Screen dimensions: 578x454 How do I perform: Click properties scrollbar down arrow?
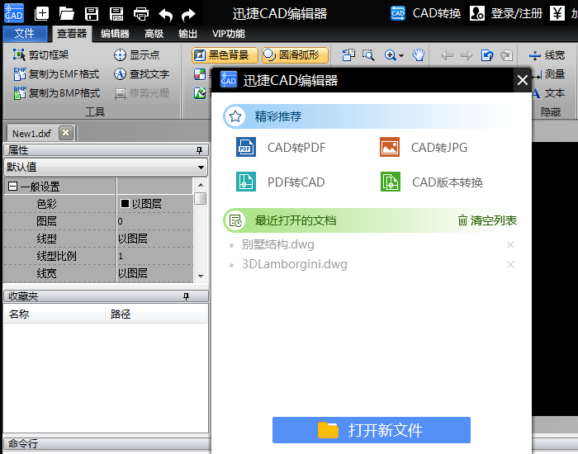[x=201, y=276]
